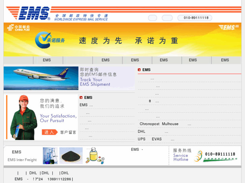Screen dimensions: 245x183
Task: Open the 客户留言 customer message link
Action: (x=68, y=132)
